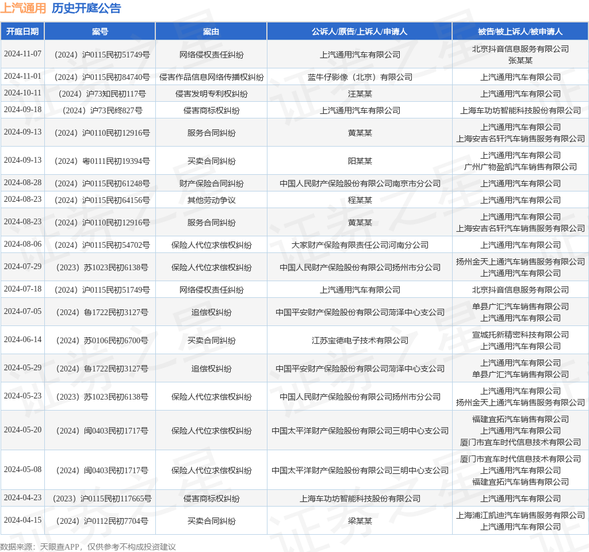The height and width of the screenshot is (552, 589).
Task: Click plaintiff 大家财产保险有限责任公司河南分公司
Action: tap(360, 245)
